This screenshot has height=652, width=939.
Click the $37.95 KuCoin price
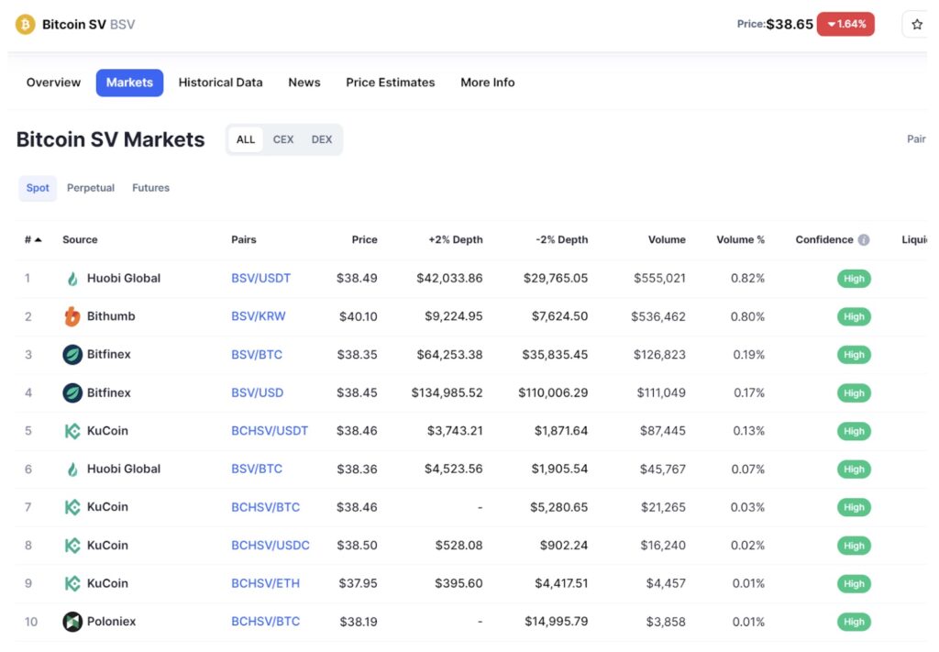pyautogui.click(x=358, y=583)
